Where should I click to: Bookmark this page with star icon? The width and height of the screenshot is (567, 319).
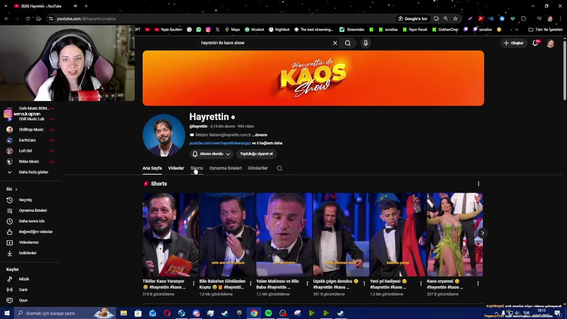point(455,19)
